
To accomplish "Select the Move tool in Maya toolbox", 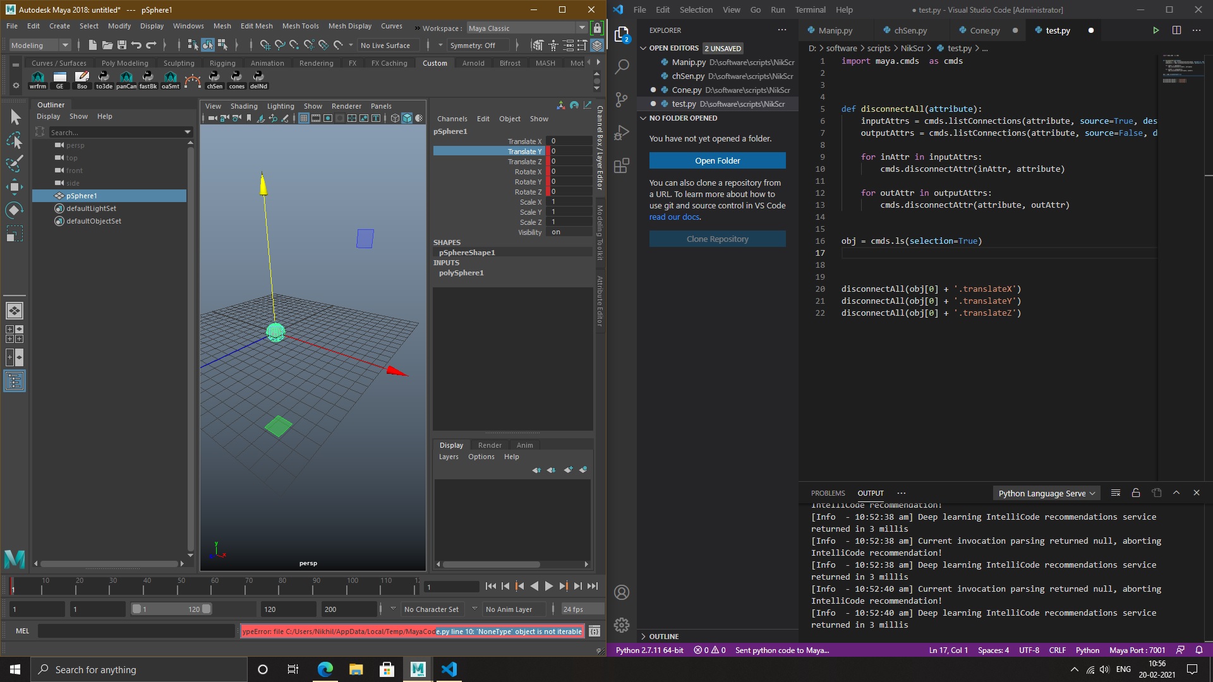I will pos(14,186).
